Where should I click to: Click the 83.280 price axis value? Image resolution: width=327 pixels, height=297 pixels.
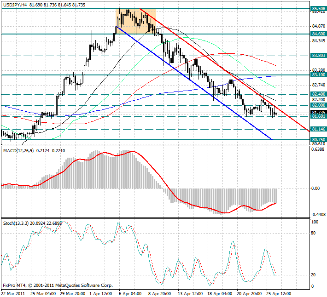point(319,70)
